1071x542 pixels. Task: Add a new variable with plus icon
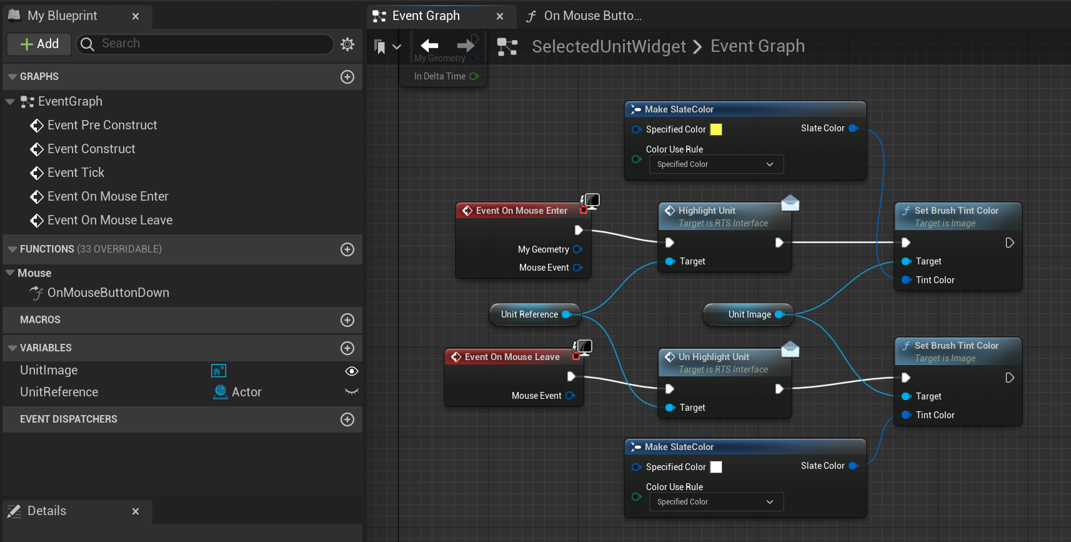coord(347,348)
